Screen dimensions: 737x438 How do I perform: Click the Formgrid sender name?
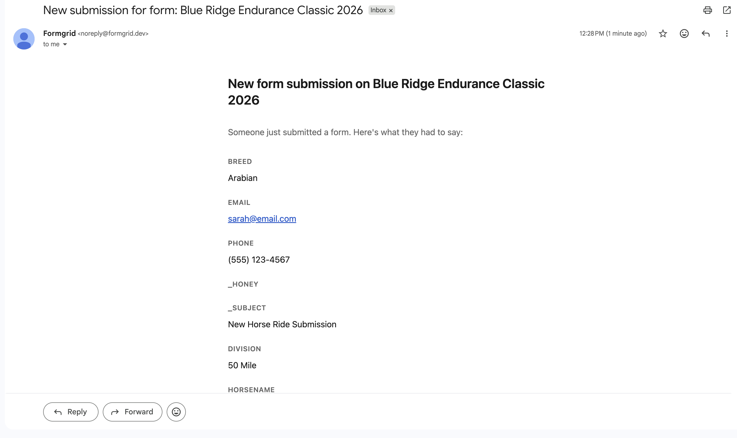click(x=59, y=33)
